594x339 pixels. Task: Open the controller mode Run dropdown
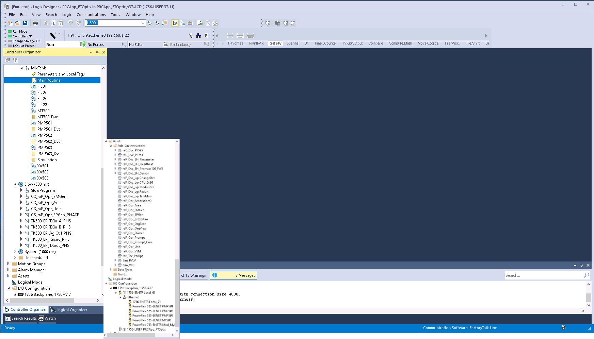coord(83,44)
